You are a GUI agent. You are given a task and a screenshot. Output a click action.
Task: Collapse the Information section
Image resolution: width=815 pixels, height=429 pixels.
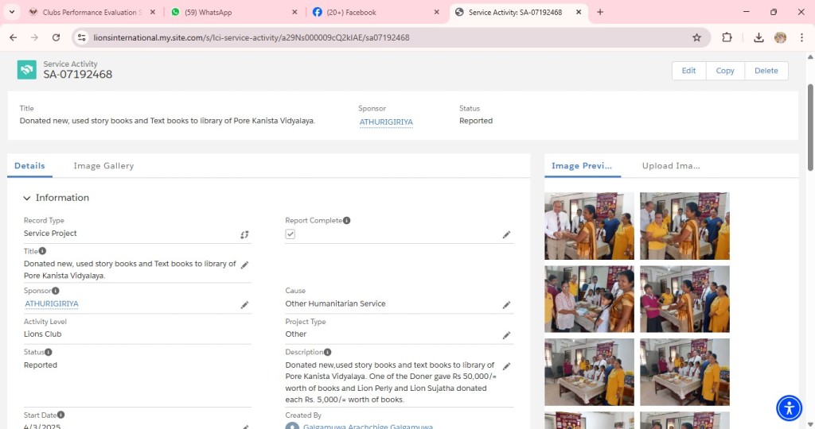27,198
